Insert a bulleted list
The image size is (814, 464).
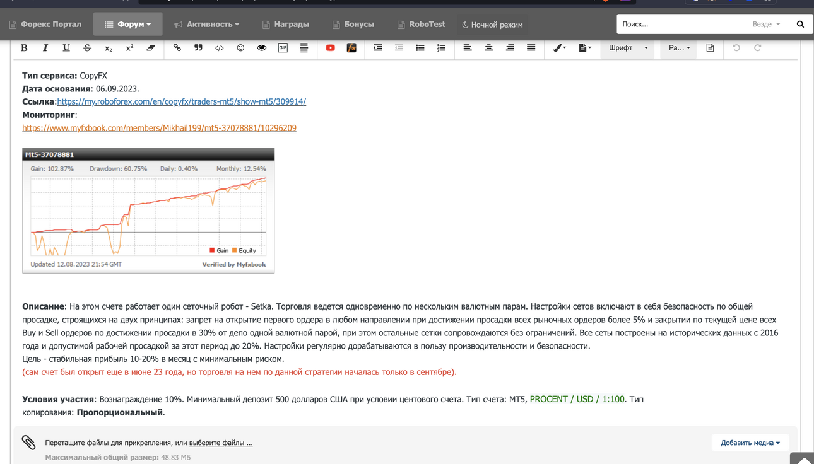click(x=420, y=48)
